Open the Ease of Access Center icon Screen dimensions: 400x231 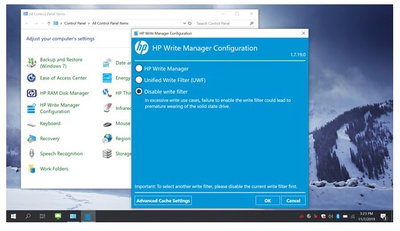point(32,78)
